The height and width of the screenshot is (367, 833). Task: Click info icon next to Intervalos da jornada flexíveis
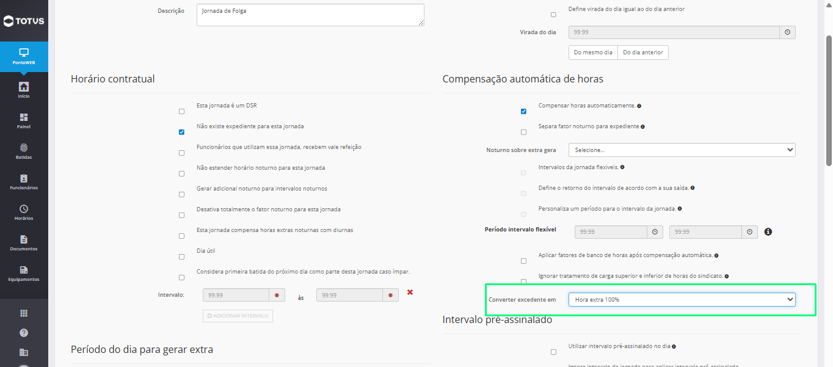pos(622,167)
